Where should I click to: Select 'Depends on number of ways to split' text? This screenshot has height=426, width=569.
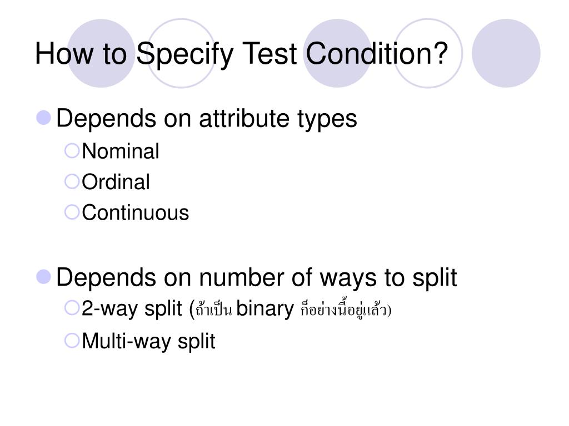tap(257, 278)
